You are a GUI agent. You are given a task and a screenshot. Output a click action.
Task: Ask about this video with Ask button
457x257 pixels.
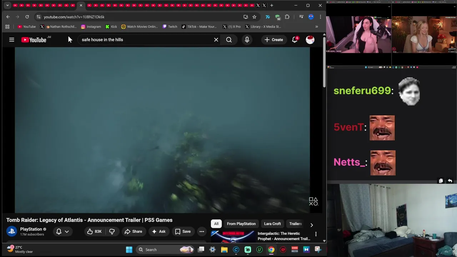[x=159, y=231]
